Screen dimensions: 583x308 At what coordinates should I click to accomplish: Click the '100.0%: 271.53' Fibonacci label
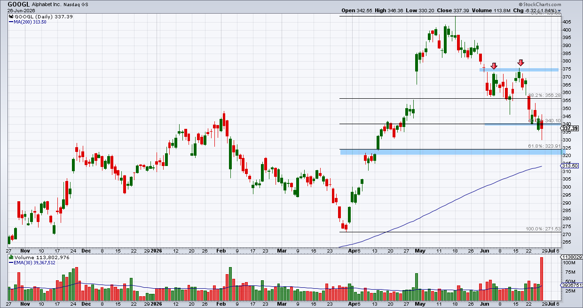point(543,229)
